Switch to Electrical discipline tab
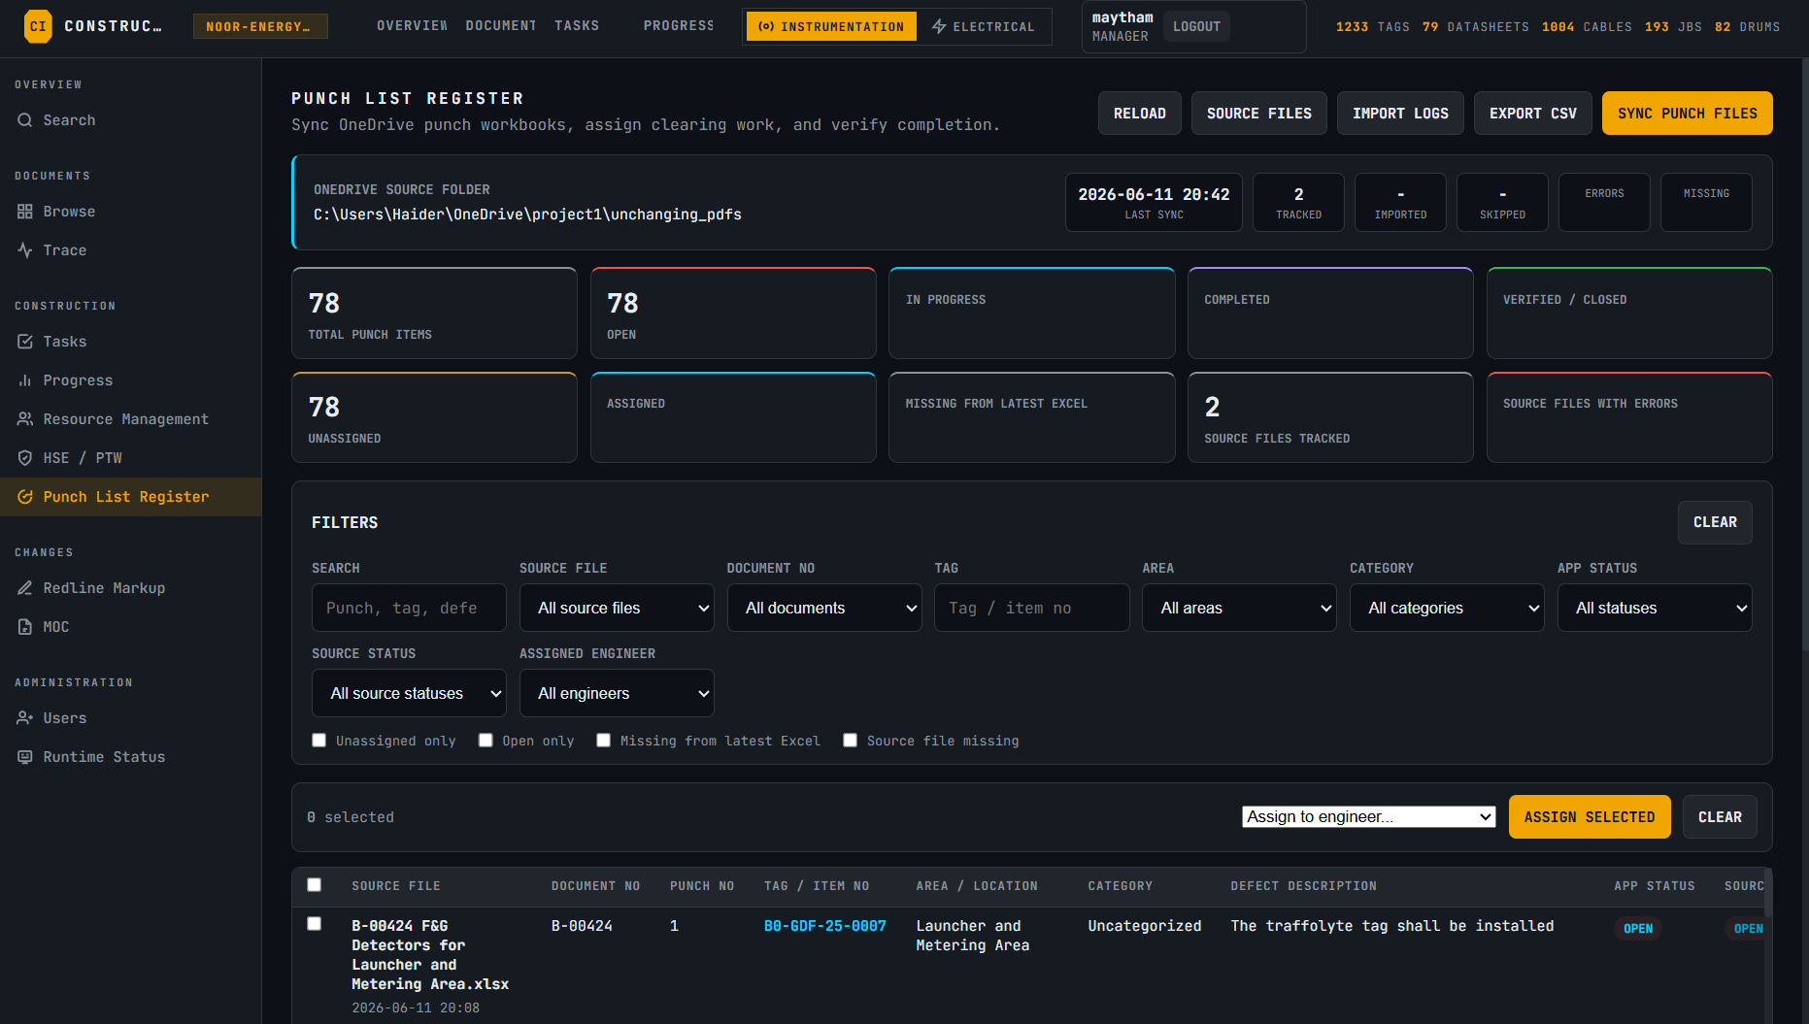 point(983,26)
